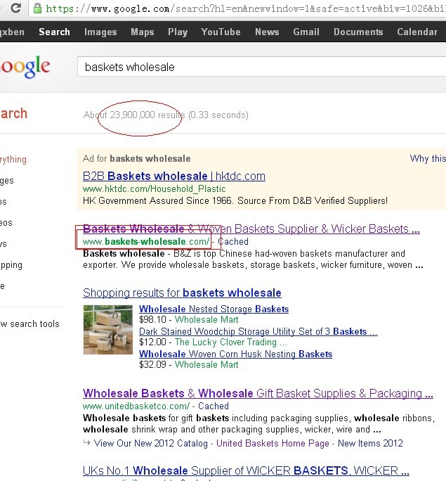Click the 'About 23,900,000 results' count text

(x=134, y=115)
